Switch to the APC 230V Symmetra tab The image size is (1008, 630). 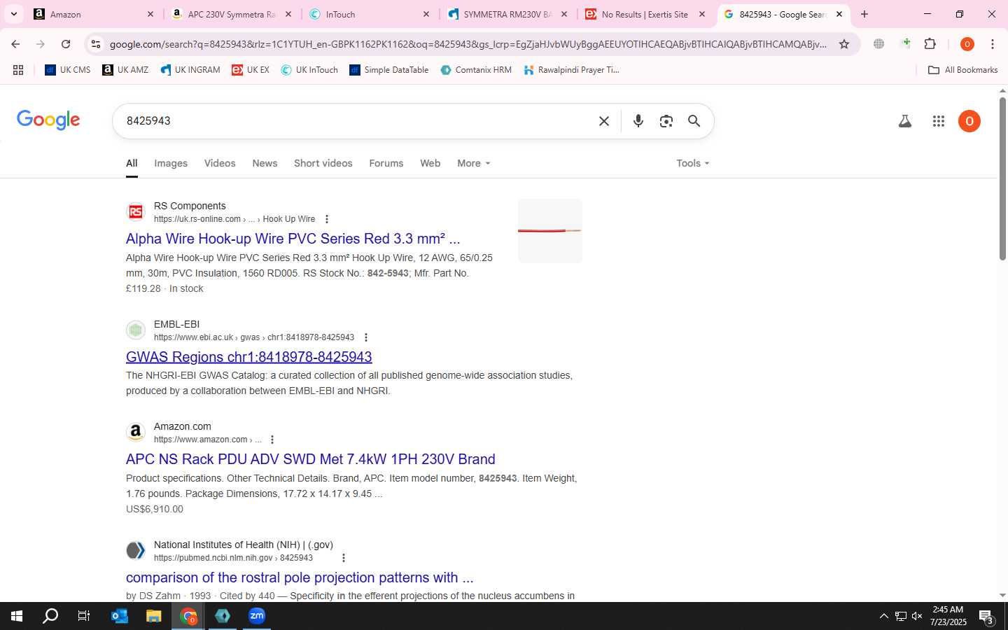coord(231,14)
